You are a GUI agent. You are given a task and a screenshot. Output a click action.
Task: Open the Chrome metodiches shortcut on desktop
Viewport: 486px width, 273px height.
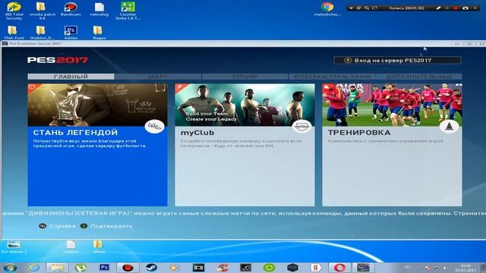click(x=327, y=9)
